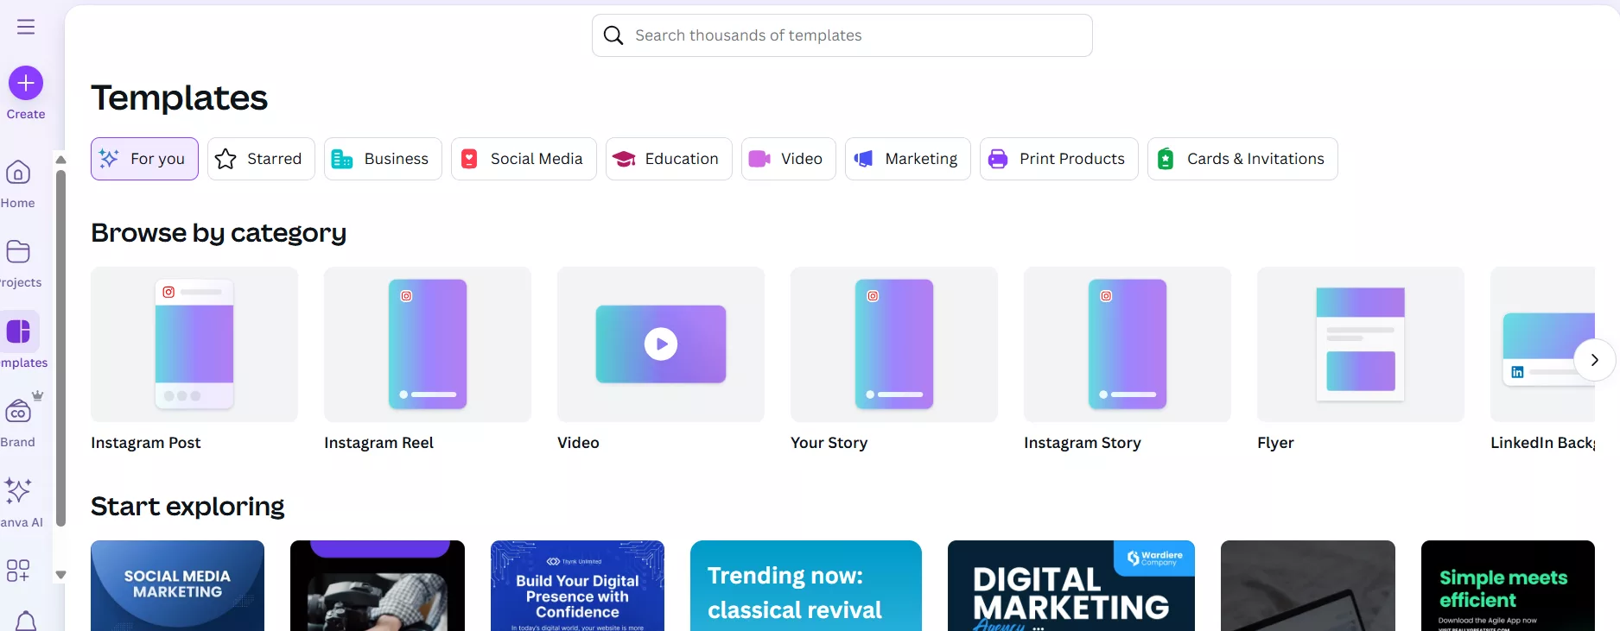Image resolution: width=1620 pixels, height=631 pixels.
Task: Click into the template search field
Action: 842,35
